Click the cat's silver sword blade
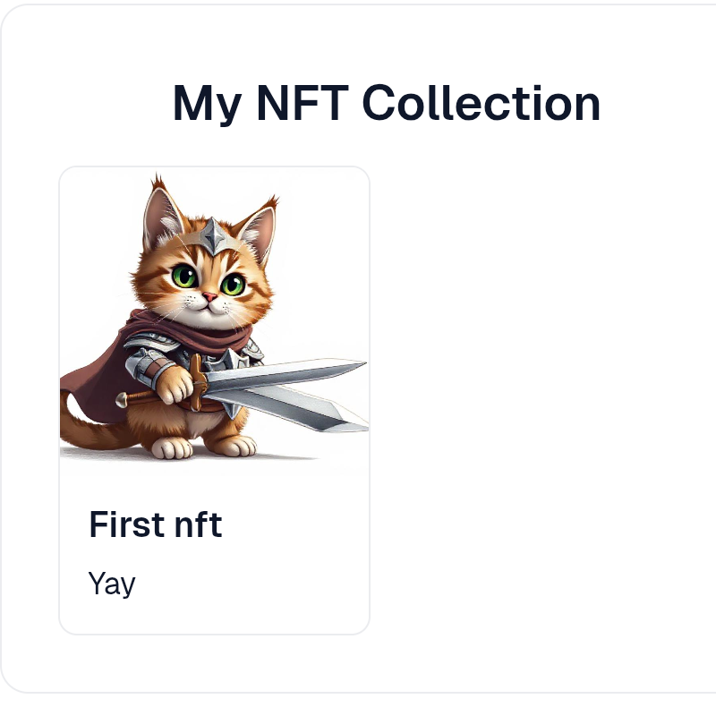 point(286,374)
